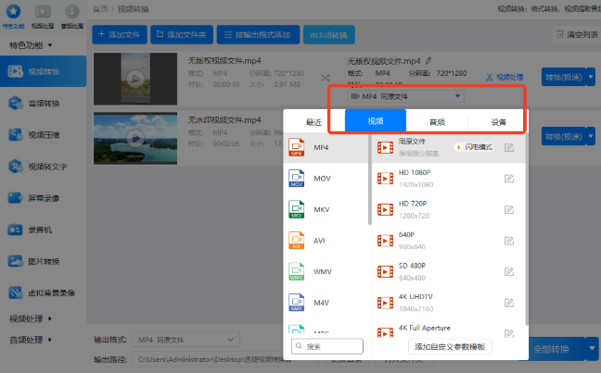Expand the 视频处理 sidebar section
601x373 pixels.
31,318
